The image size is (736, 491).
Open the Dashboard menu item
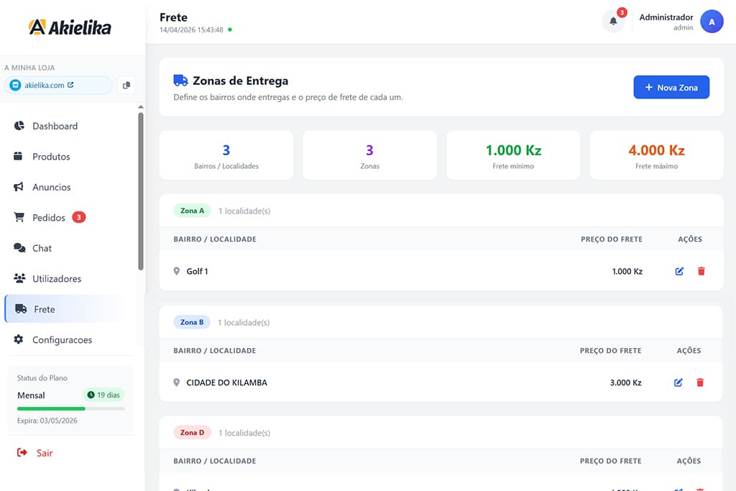point(55,126)
